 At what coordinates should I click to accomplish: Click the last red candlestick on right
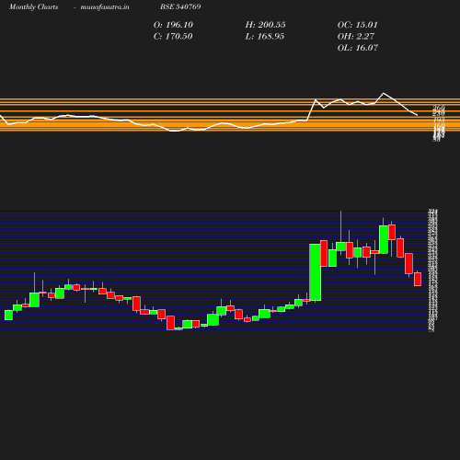pyautogui.click(x=418, y=279)
